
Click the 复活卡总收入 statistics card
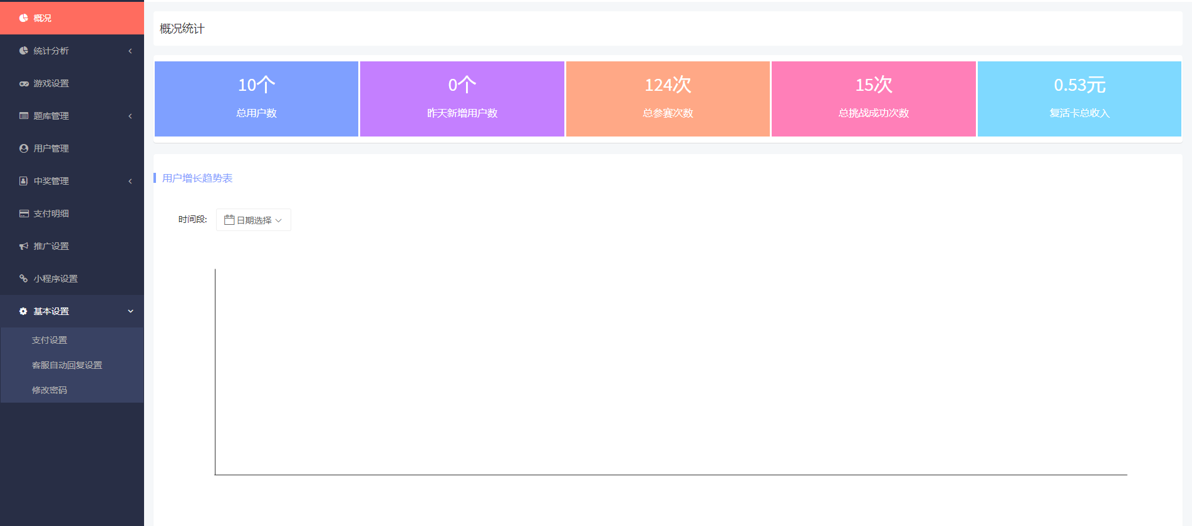point(1079,99)
